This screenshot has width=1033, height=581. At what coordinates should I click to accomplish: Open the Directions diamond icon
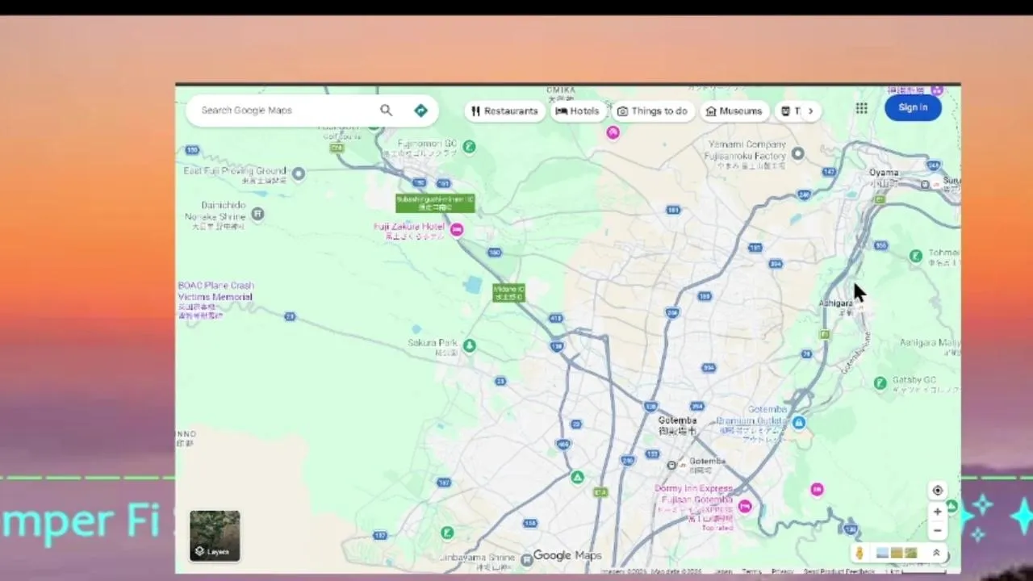420,111
